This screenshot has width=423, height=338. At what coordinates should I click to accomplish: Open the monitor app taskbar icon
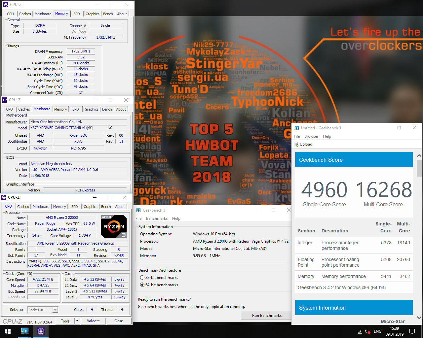pyautogui.click(x=25, y=331)
